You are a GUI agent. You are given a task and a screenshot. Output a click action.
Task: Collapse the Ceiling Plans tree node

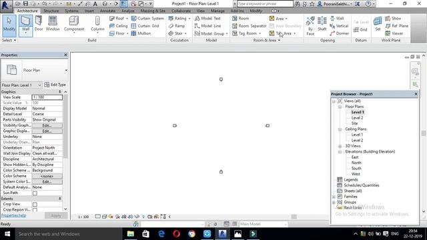click(x=340, y=129)
